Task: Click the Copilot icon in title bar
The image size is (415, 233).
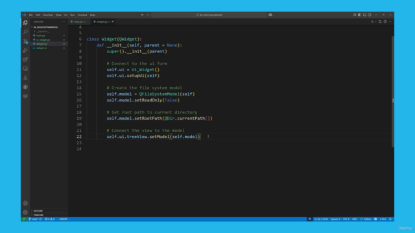Action: coord(270,15)
